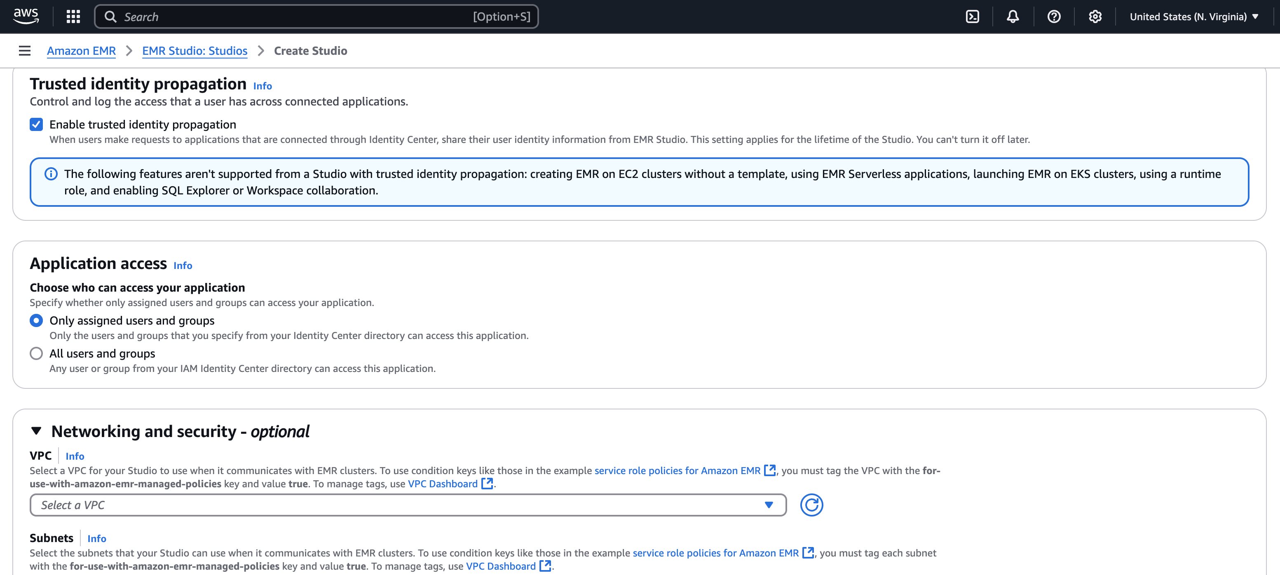1280x575 pixels.
Task: Click the info circle in the blue notice
Action: 50,174
